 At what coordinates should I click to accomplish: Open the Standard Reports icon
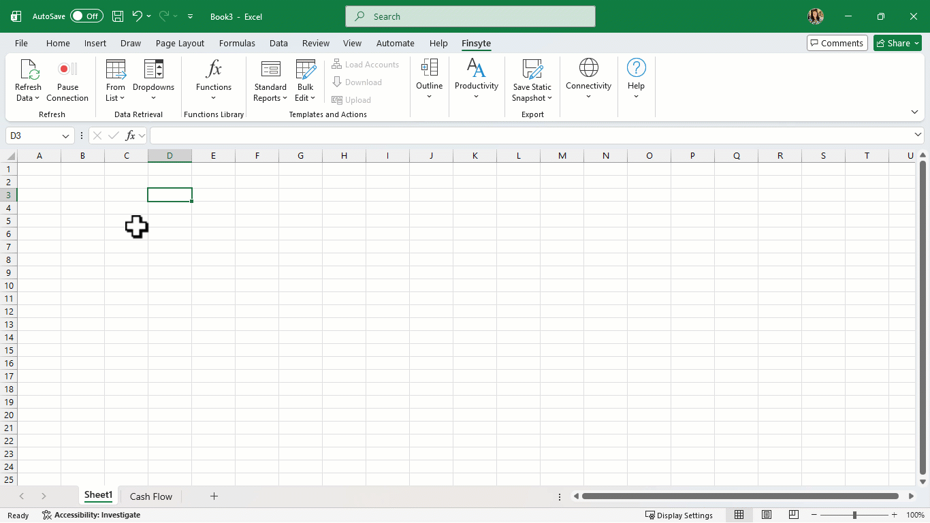point(270,69)
